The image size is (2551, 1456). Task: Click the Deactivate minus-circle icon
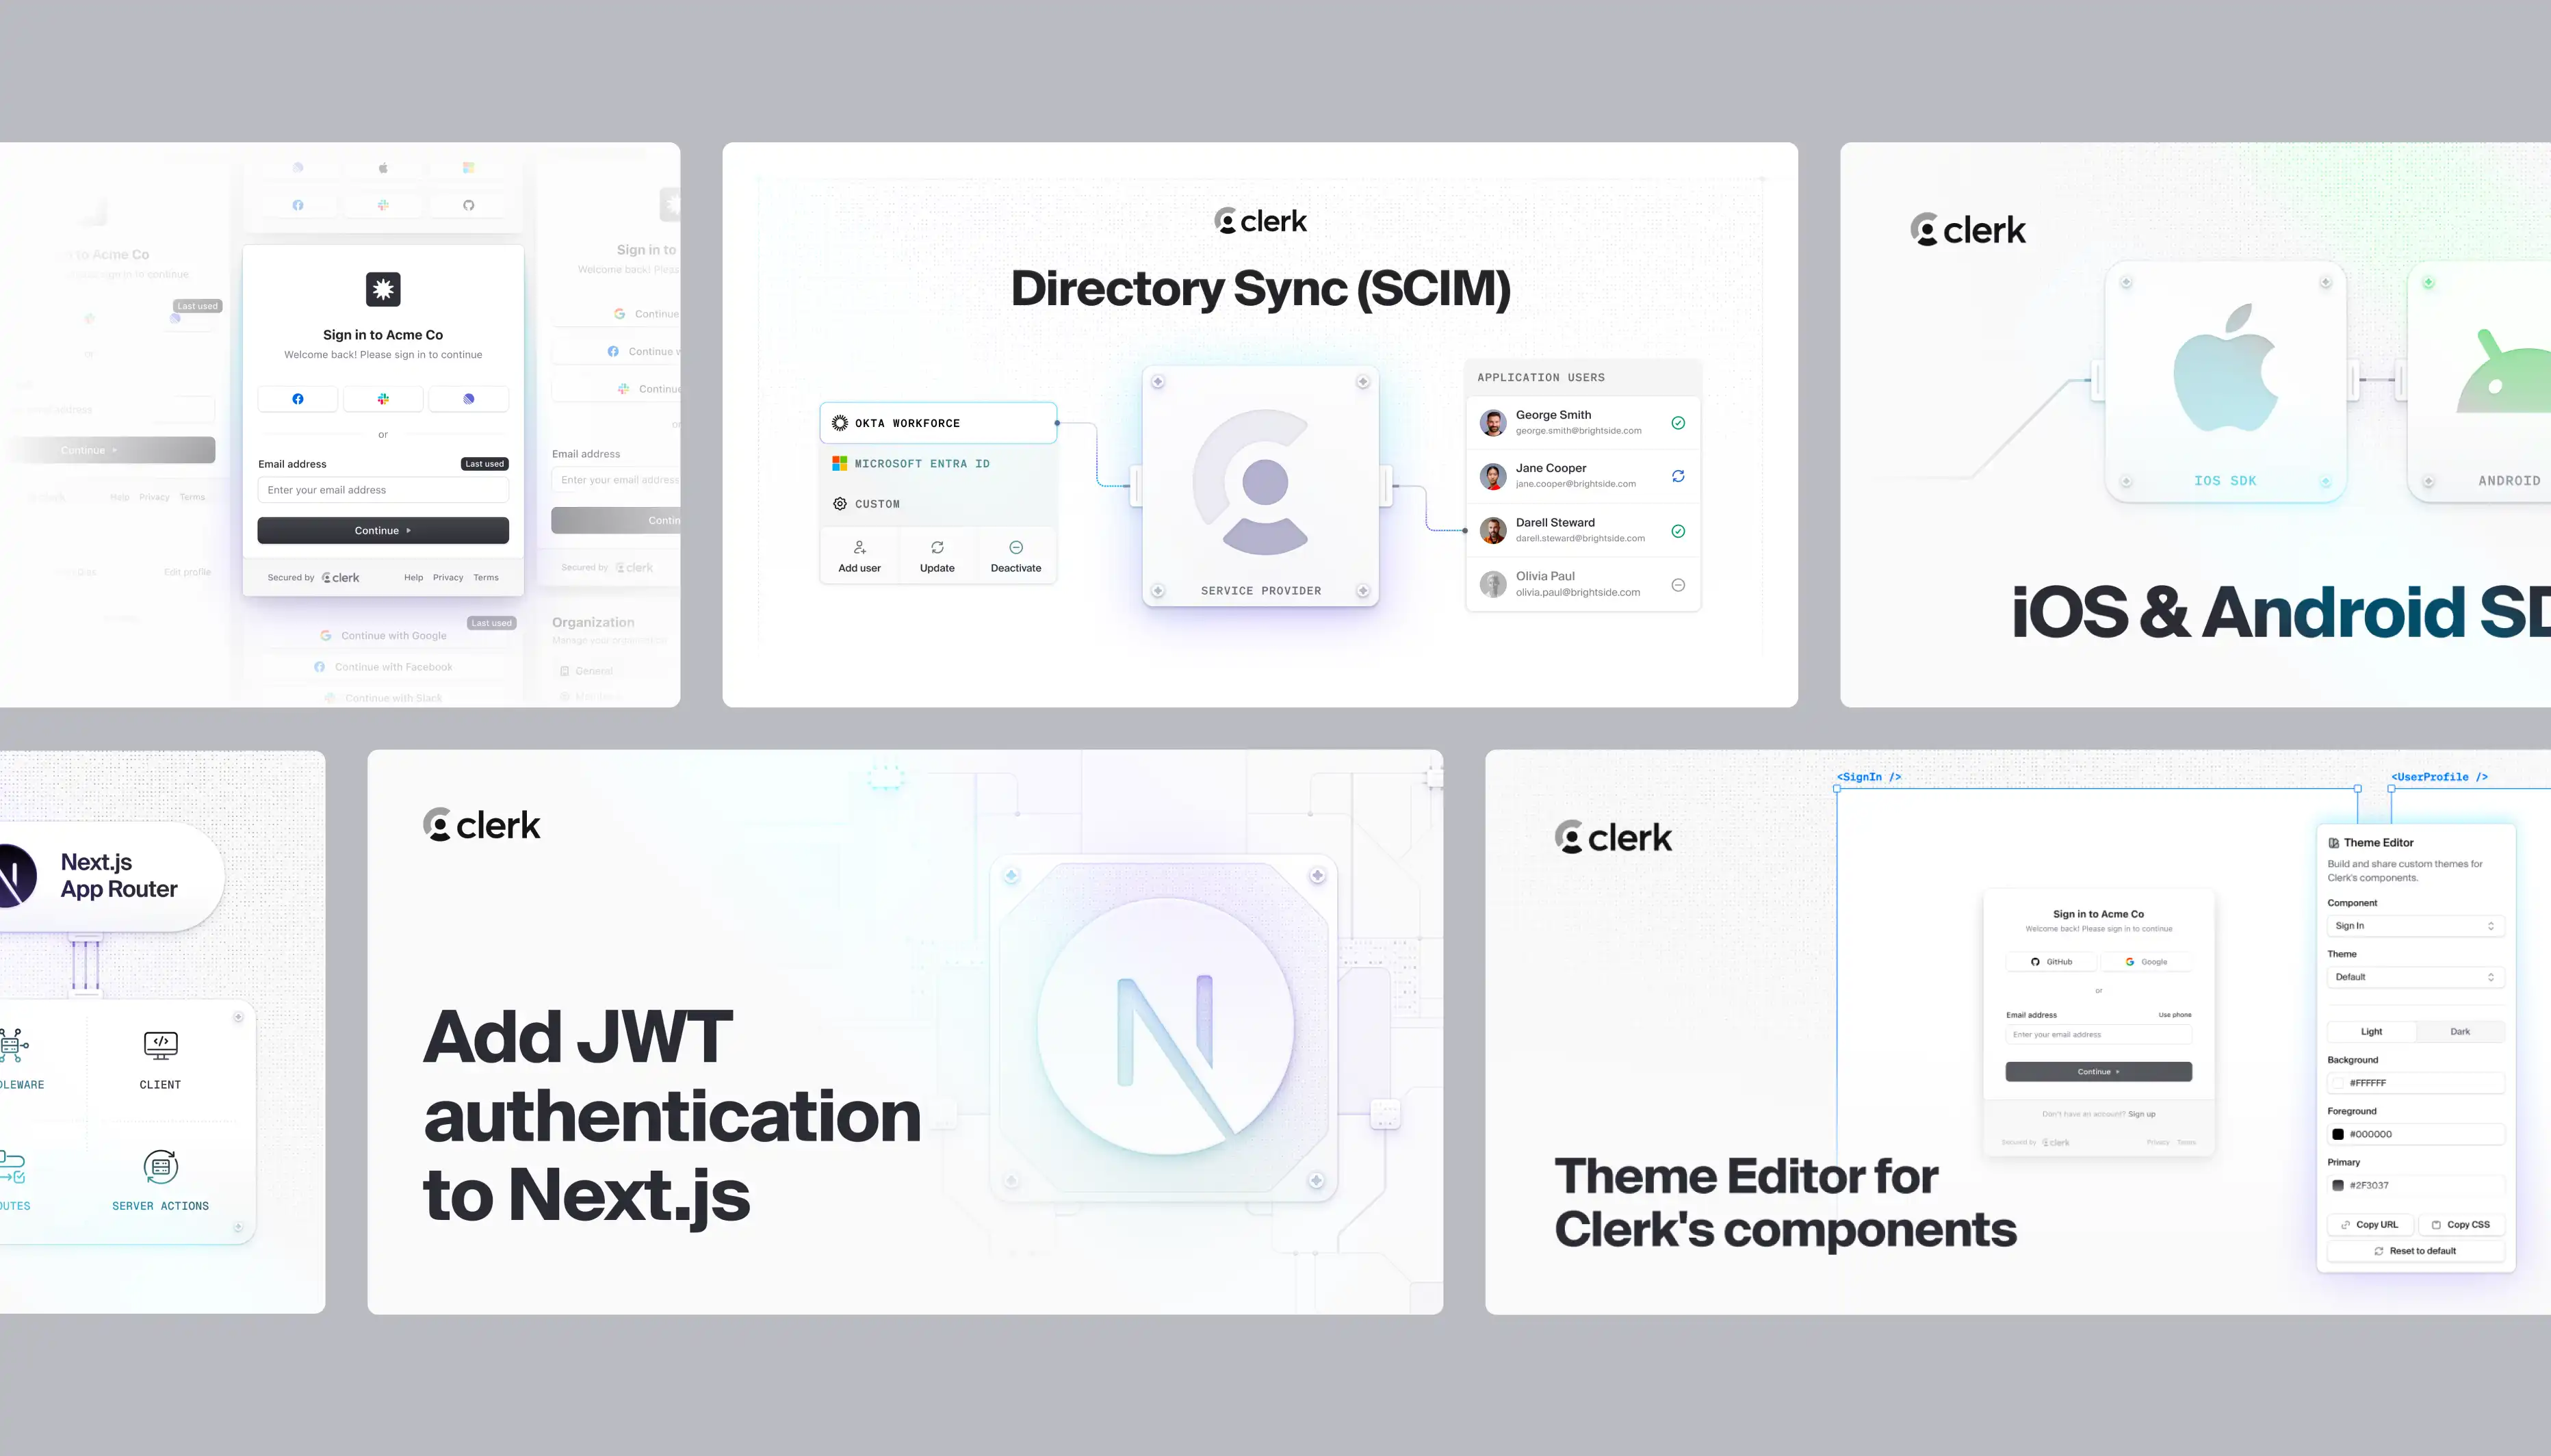tap(1016, 548)
